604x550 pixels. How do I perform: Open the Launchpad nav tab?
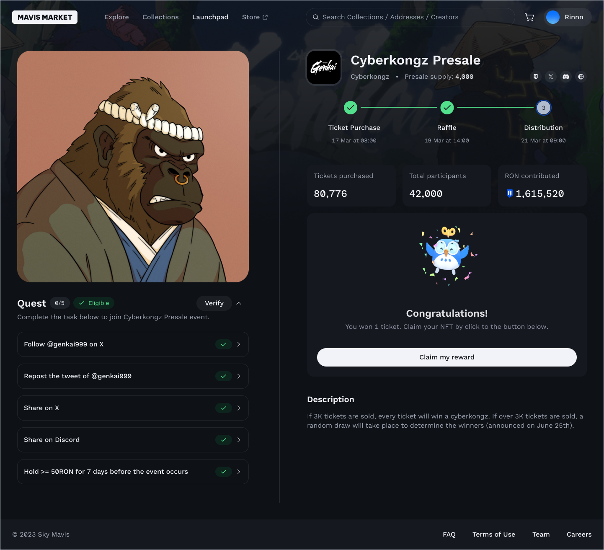(210, 17)
